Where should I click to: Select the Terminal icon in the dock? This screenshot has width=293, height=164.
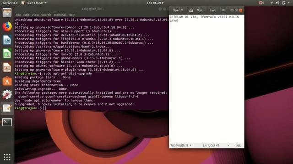(x=7, y=122)
